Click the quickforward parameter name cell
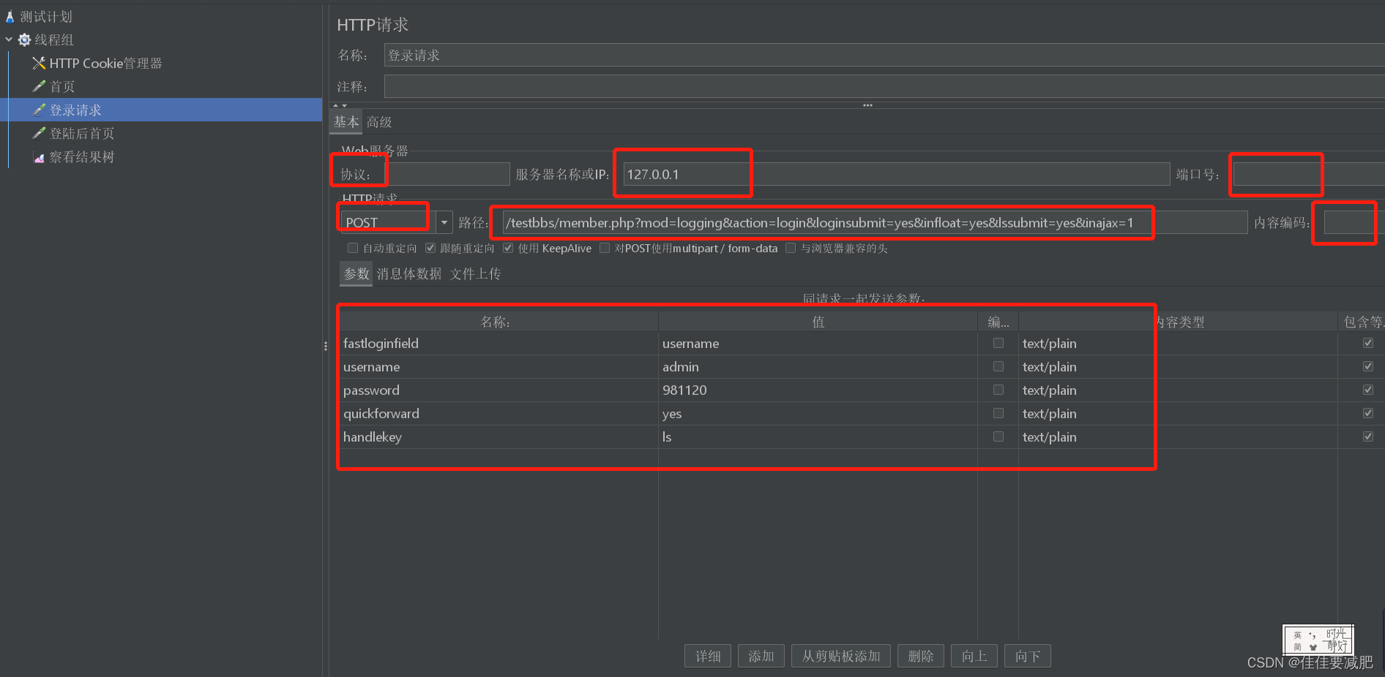 point(499,413)
